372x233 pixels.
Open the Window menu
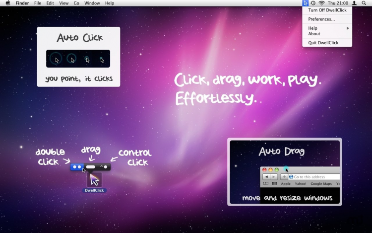92,3
